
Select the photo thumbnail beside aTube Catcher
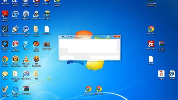click(x=47, y=44)
